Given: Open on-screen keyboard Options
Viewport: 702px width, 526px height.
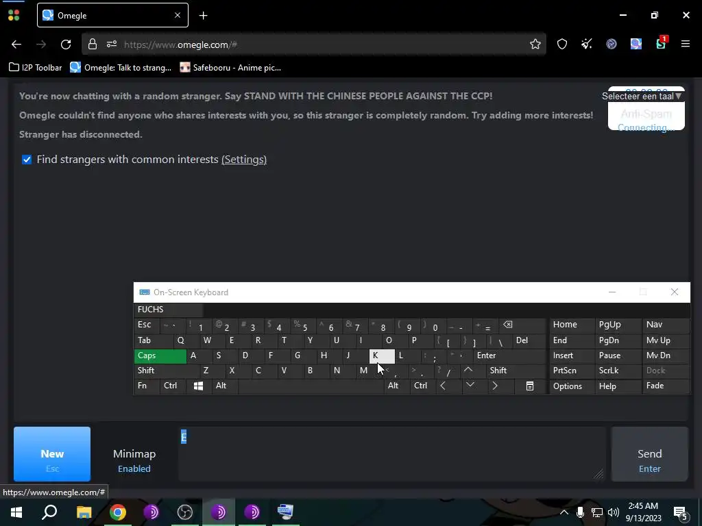Looking at the screenshot, I should (572, 386).
